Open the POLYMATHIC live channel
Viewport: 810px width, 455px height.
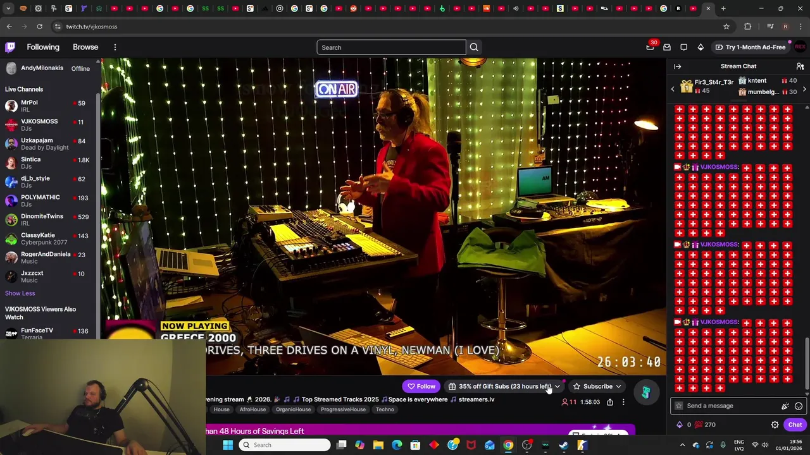[x=47, y=200]
